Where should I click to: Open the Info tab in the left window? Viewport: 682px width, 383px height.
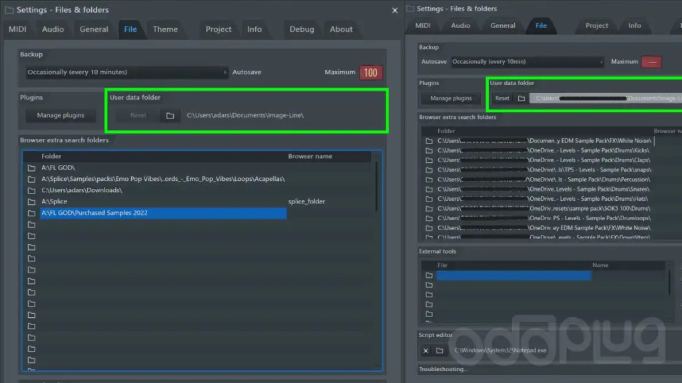click(254, 29)
